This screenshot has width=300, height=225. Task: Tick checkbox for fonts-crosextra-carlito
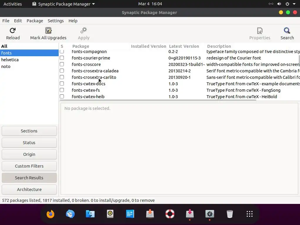(x=62, y=77)
